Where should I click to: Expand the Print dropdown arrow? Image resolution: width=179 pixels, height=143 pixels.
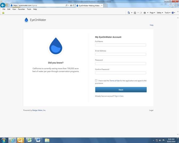click(x=148, y=13)
